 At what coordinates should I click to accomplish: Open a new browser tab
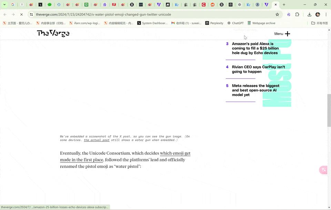click(284, 4)
